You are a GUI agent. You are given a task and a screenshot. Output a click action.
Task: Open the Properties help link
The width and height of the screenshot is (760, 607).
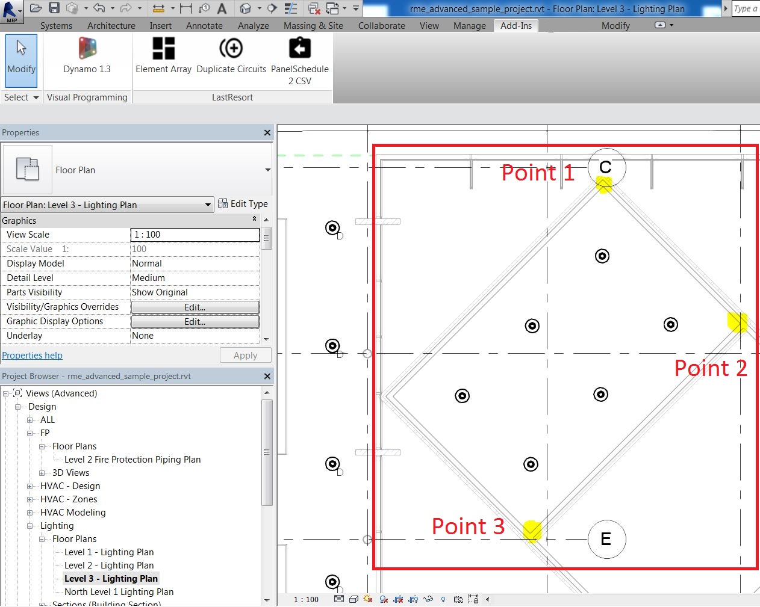(32, 355)
